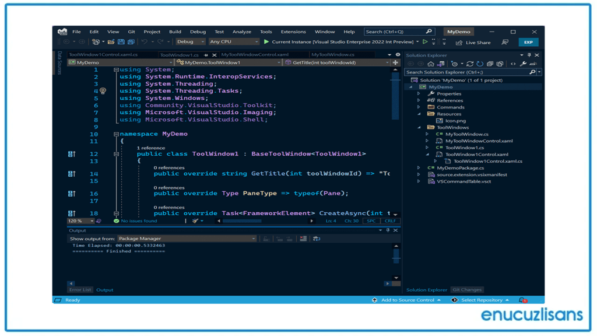The image size is (597, 336).
Task: Select the Save All icon on the toolbar
Action: (131, 41)
